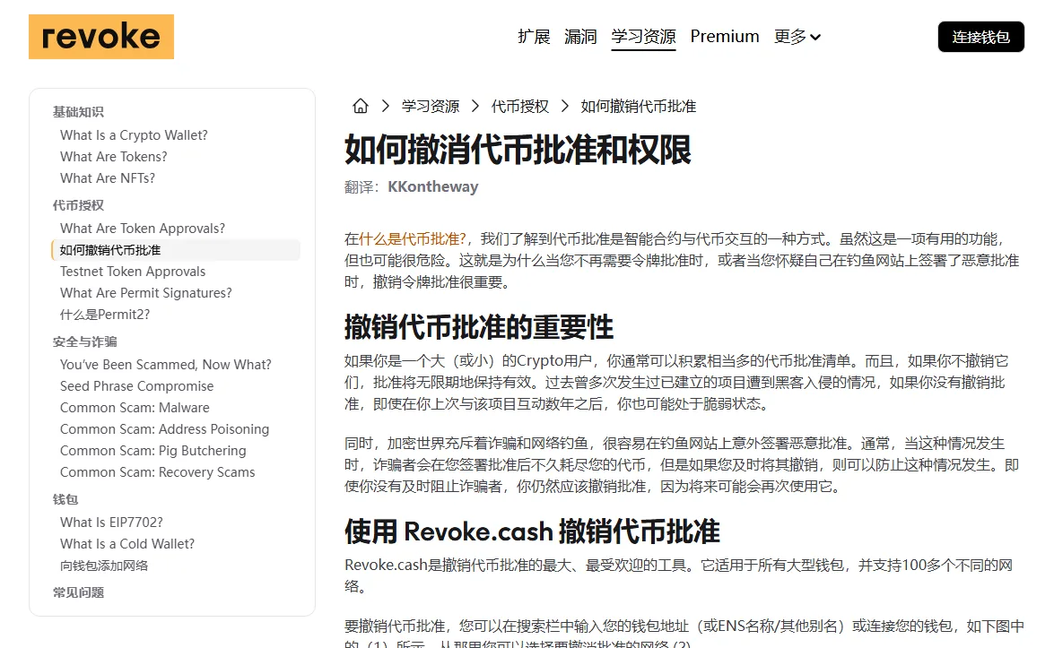Click the 代币授权 sidebar section heading
Image resolution: width=1054 pixels, height=648 pixels.
[78, 205]
